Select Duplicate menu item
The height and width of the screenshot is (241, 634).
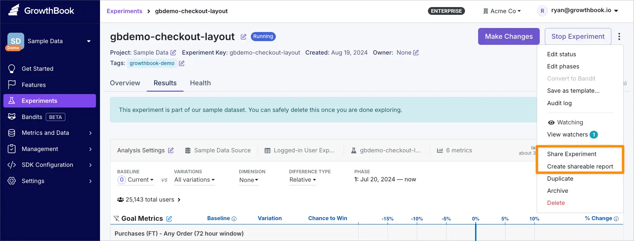[x=560, y=179]
